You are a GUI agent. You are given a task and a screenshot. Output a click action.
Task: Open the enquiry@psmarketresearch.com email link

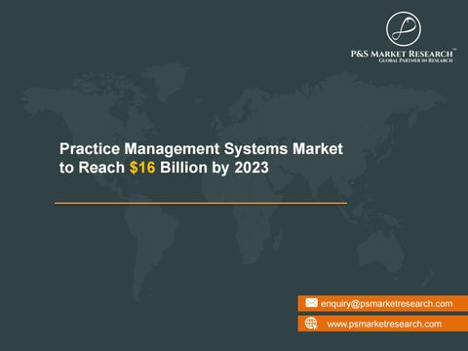pyautogui.click(x=386, y=304)
